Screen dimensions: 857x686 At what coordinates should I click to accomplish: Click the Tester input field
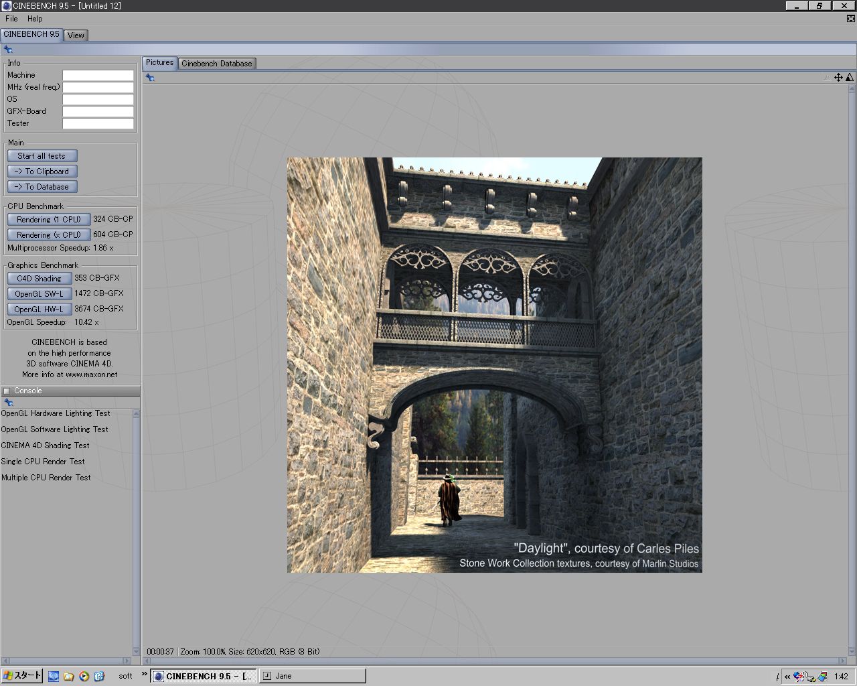98,124
